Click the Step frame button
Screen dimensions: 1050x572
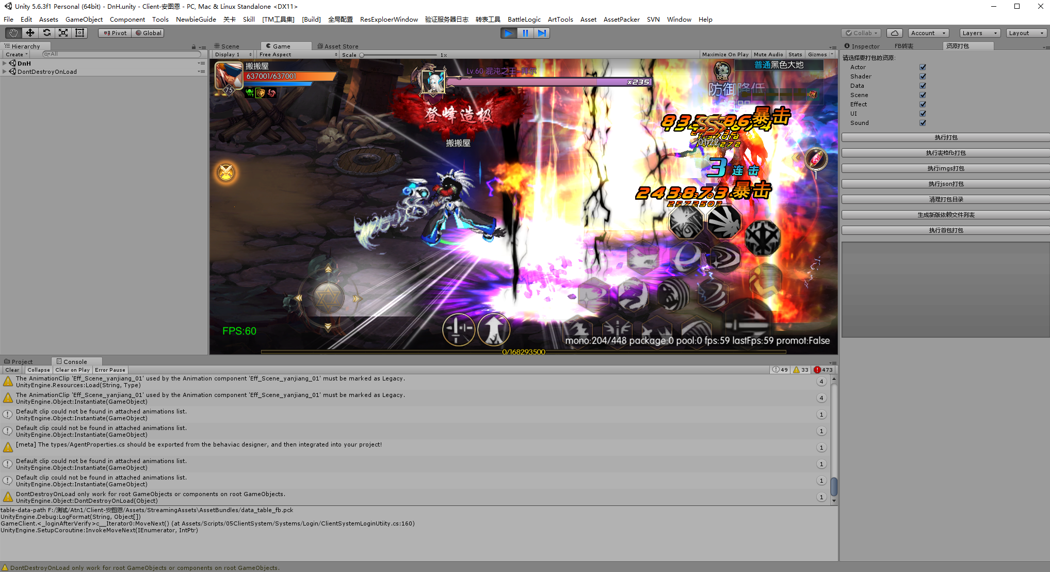pos(542,33)
